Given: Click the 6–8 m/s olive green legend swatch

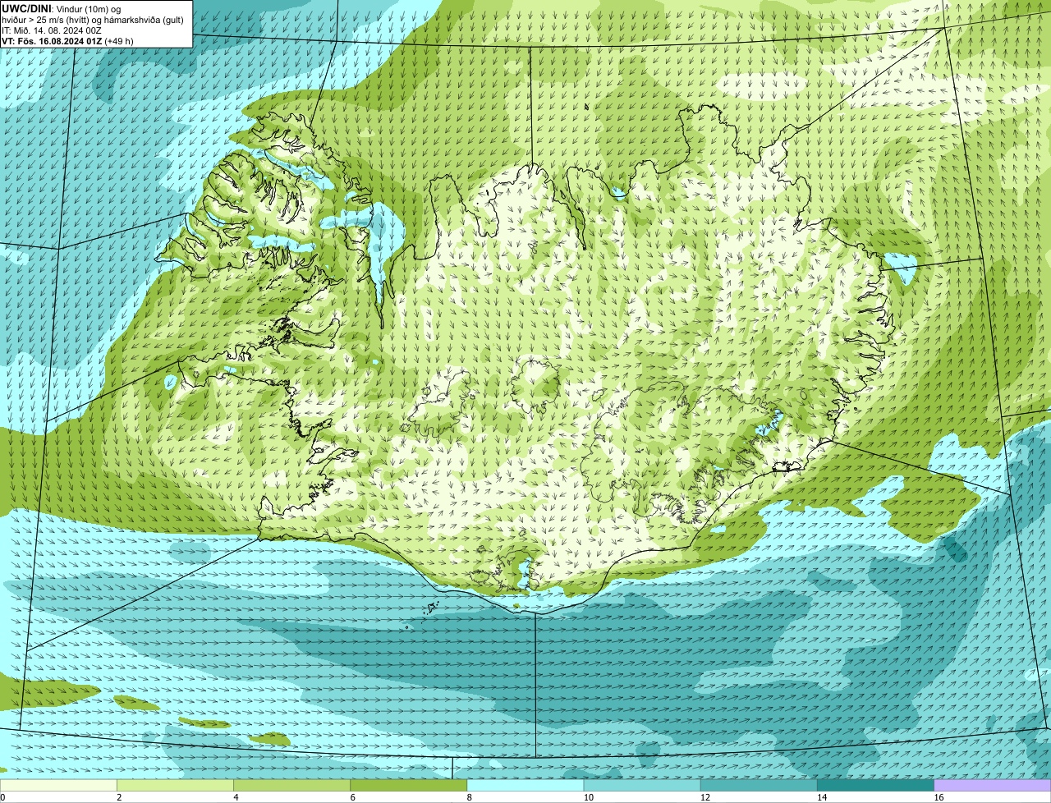Looking at the screenshot, I should coord(408,786).
